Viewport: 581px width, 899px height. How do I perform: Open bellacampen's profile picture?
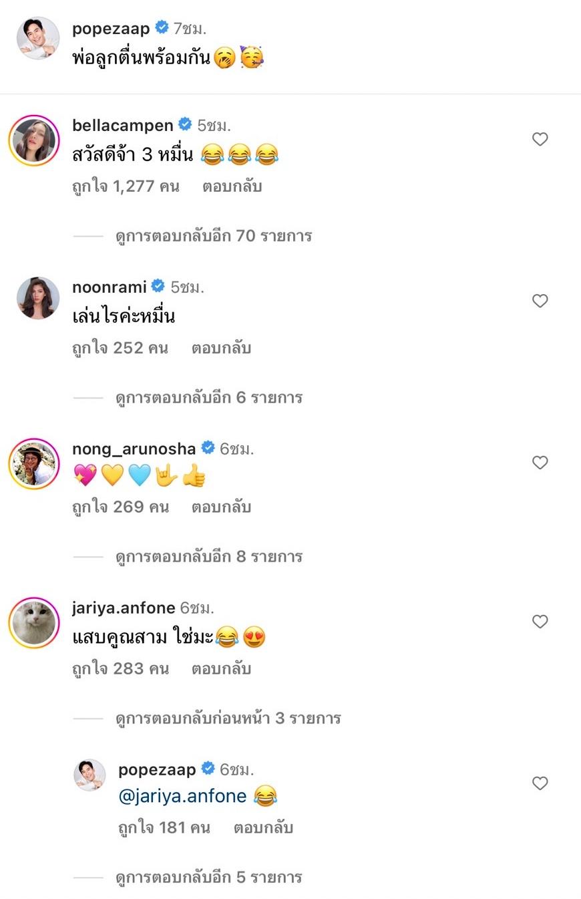(x=34, y=141)
